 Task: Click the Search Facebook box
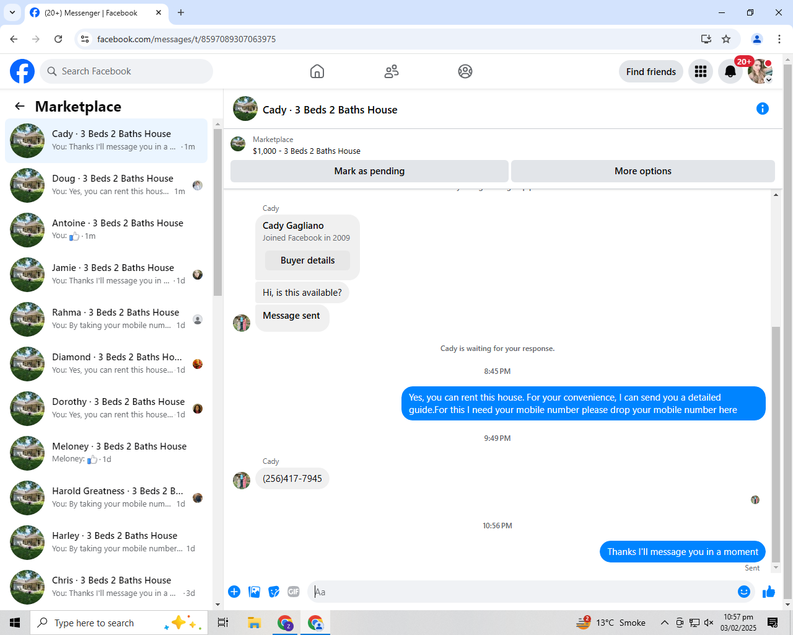point(126,71)
